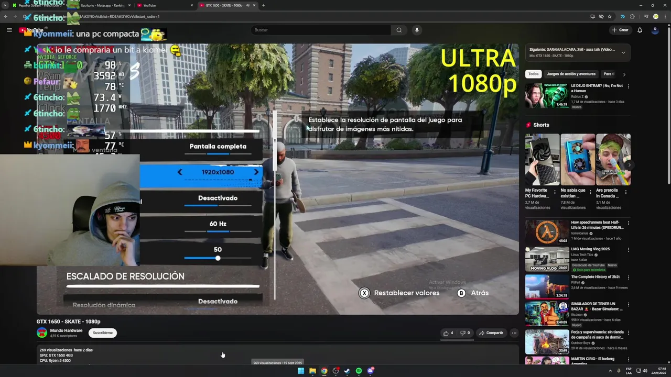
Task: Open LMG Moving Vlog 2025 thumbnail
Action: pos(547,259)
